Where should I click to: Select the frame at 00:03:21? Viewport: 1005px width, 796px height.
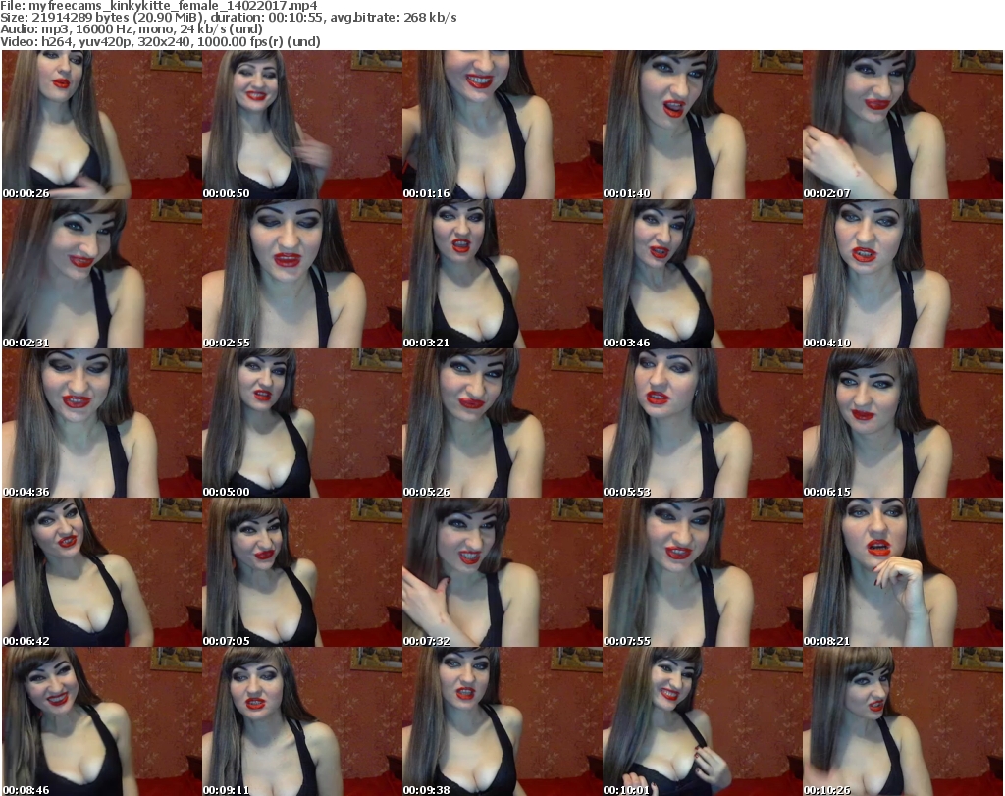pyautogui.click(x=502, y=274)
